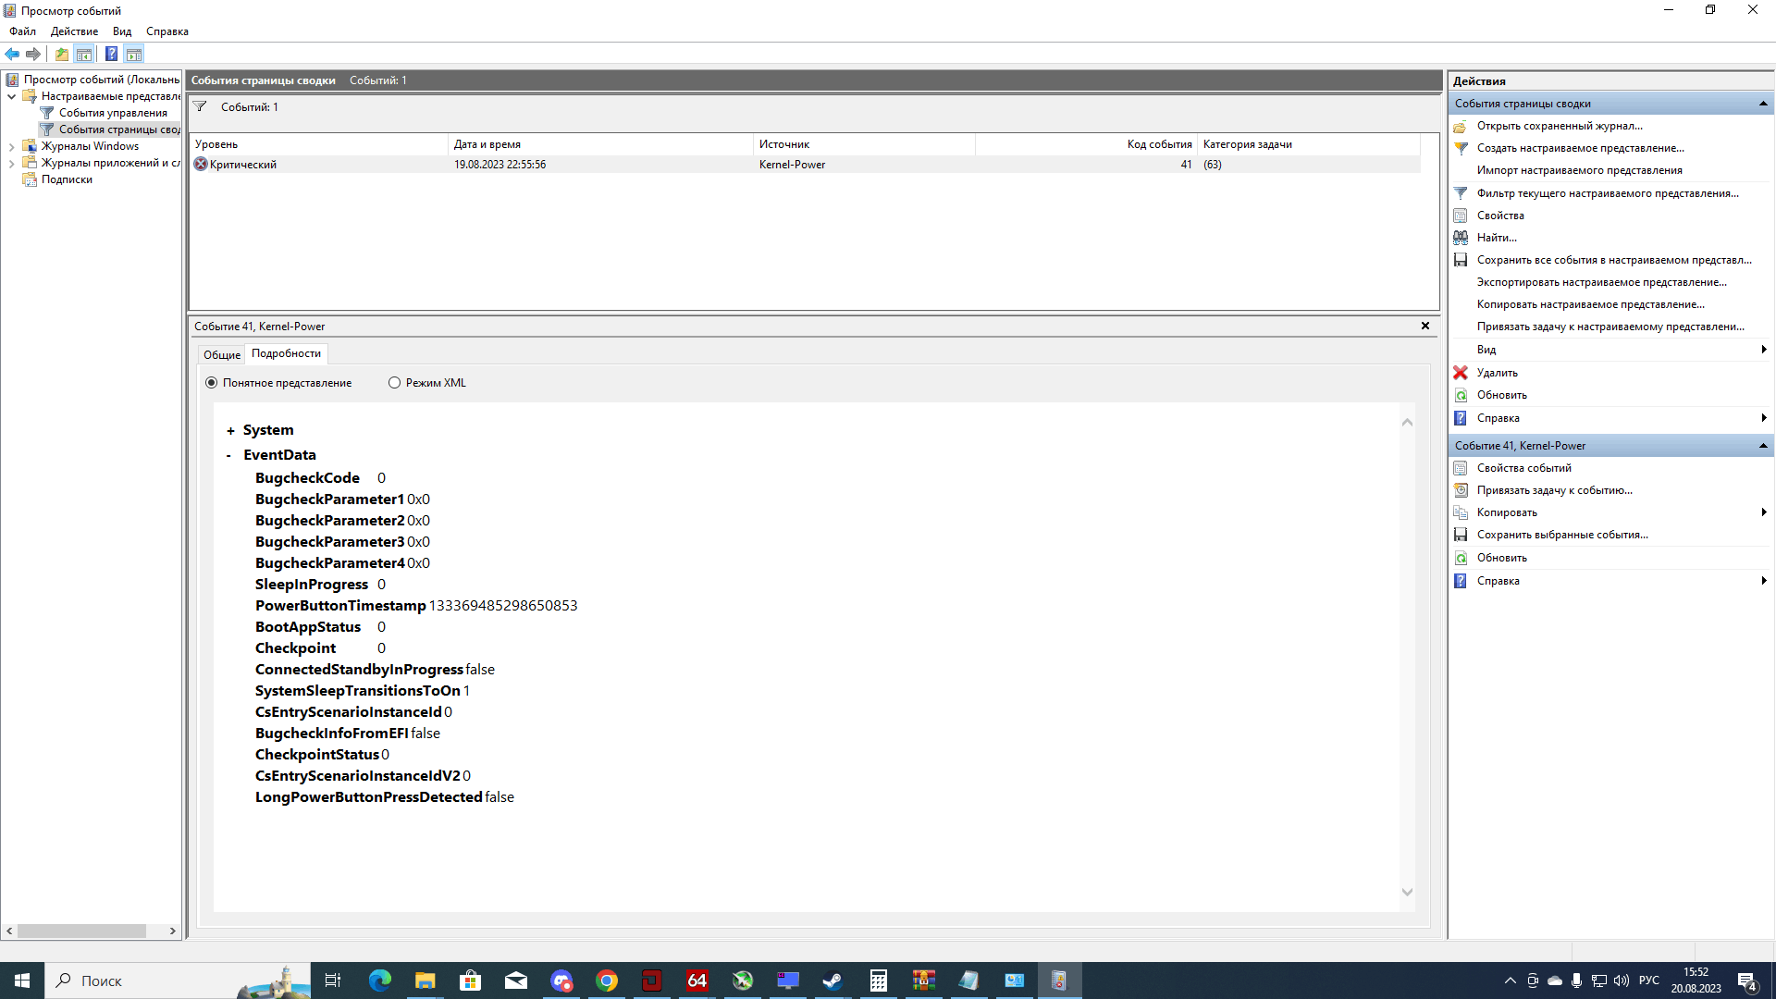The image size is (1776, 999).
Task: Click Копировать настраиваемое представление
Action: pos(1590,304)
